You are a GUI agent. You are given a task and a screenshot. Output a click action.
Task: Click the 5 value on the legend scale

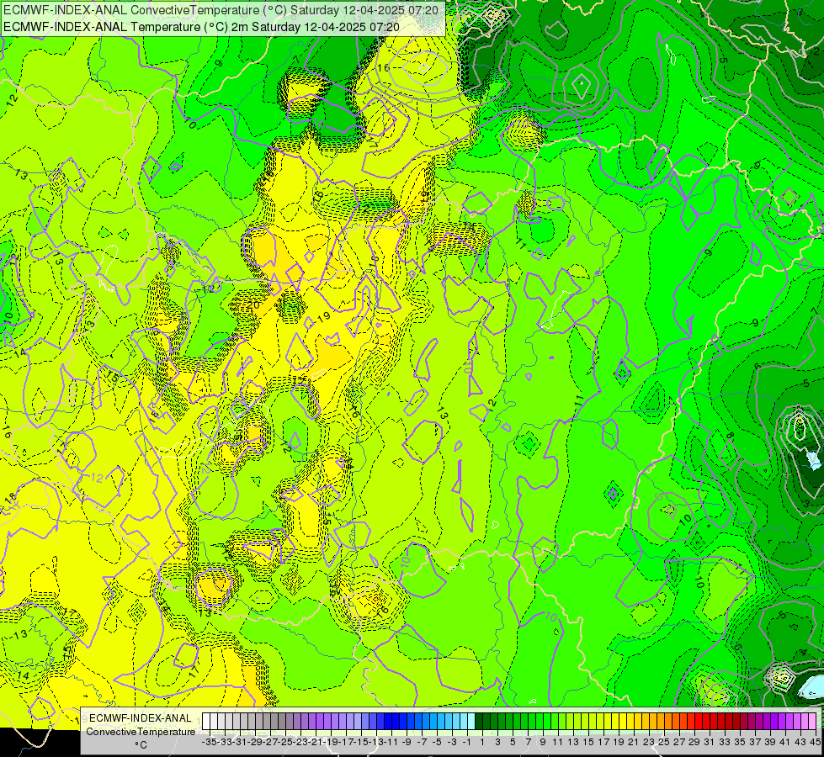click(x=513, y=742)
